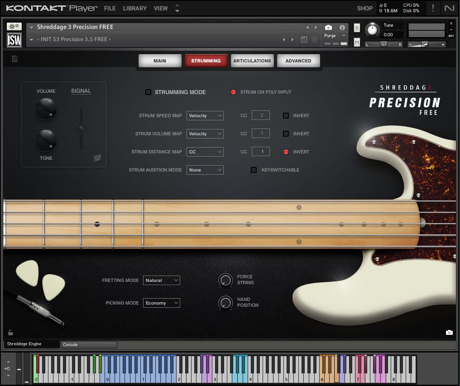The width and height of the screenshot is (460, 386).
Task: Open snapshot view camera icon in header
Action: [328, 28]
